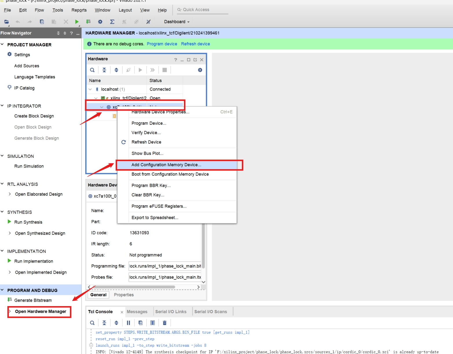Choose Boot from Configuration Memory Device

pyautogui.click(x=177, y=174)
